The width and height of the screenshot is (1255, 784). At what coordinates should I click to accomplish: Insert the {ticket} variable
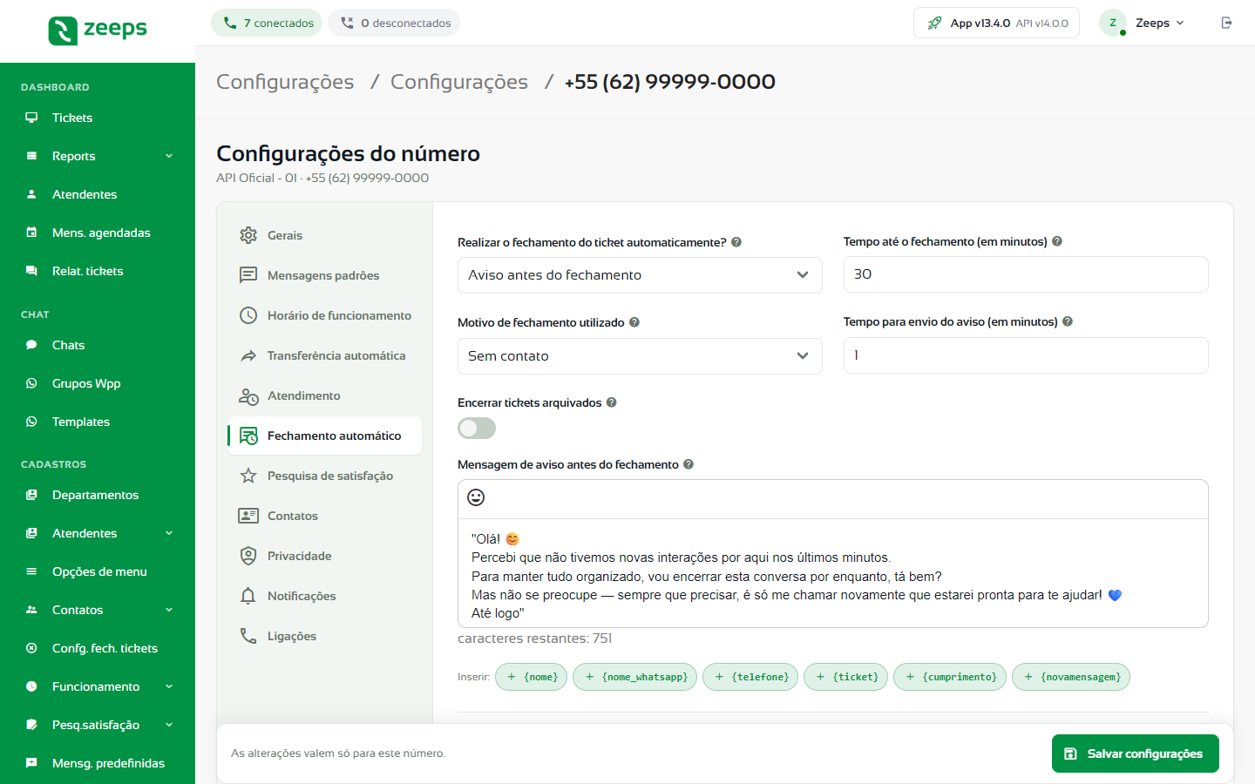coord(845,677)
